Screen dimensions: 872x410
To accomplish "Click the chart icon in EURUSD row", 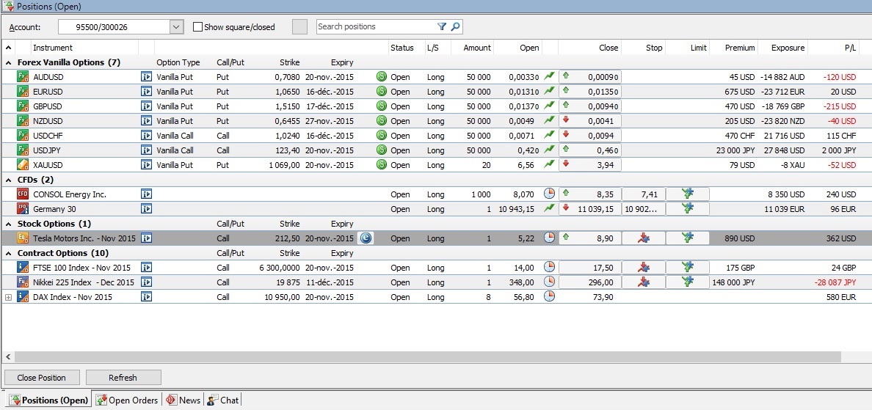I will click(x=550, y=91).
